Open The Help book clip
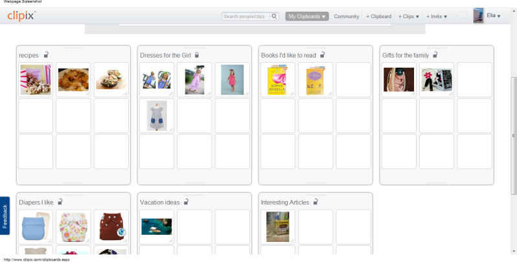517x262 pixels. (316, 80)
